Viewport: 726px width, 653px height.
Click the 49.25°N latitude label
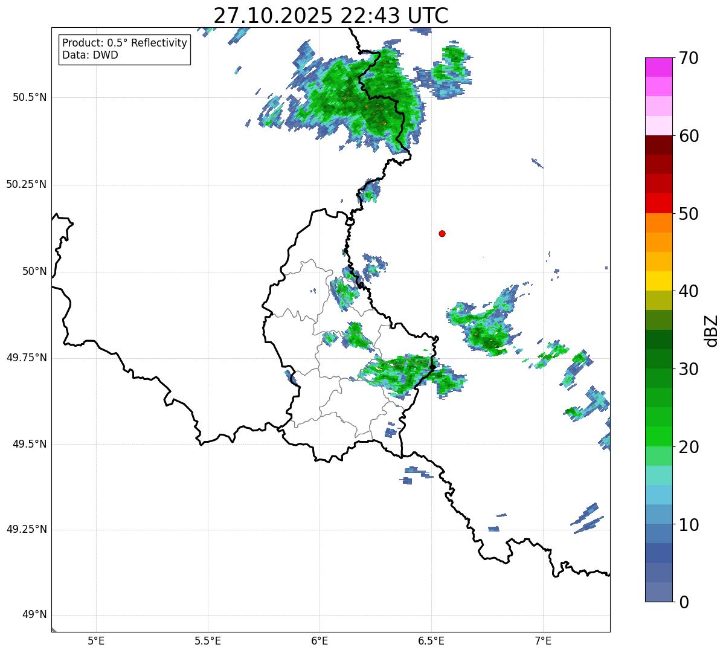[26, 529]
